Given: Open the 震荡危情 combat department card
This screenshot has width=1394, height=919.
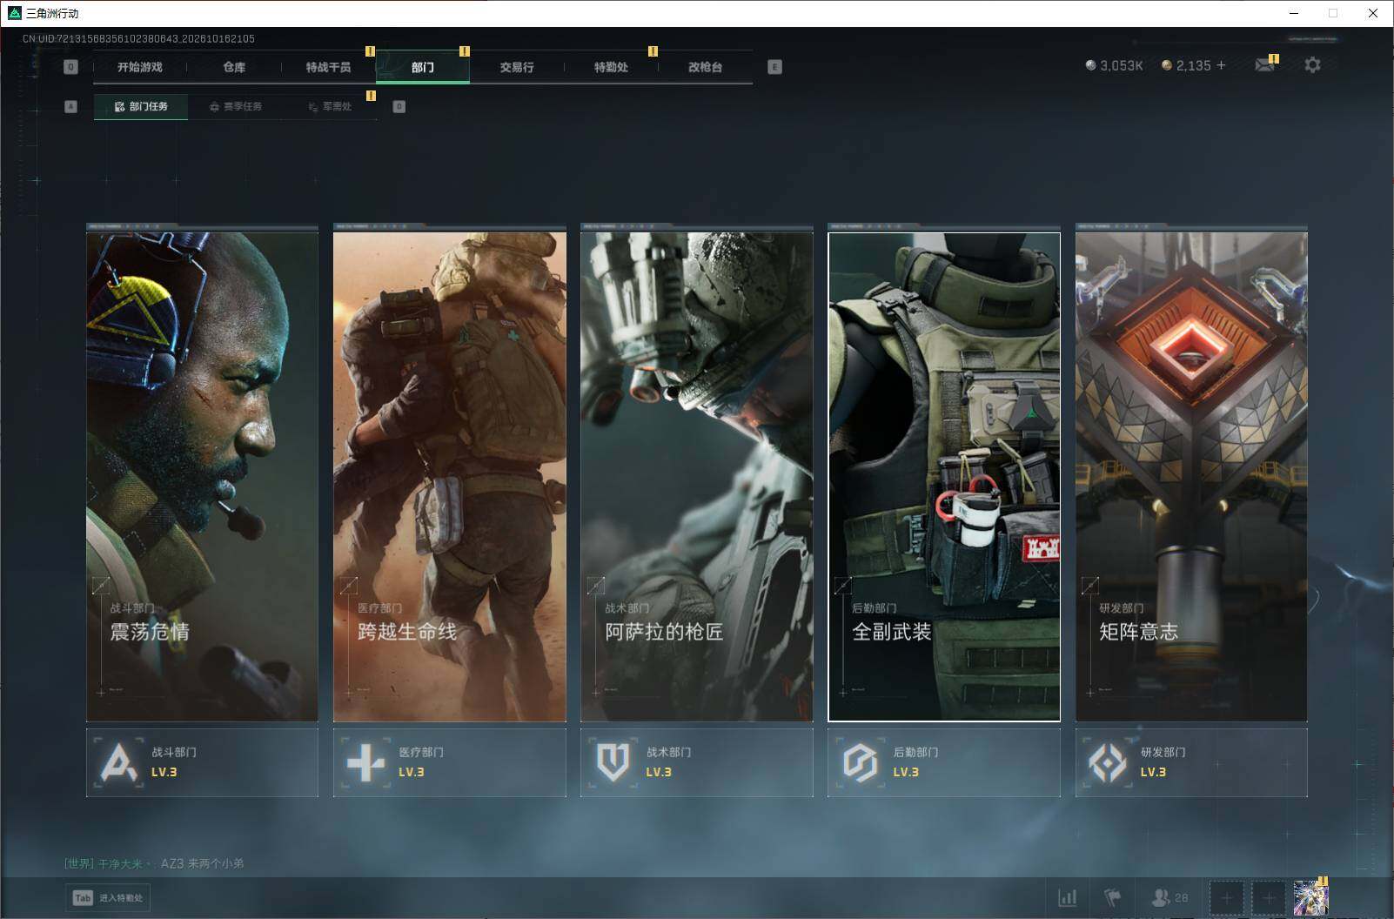Looking at the screenshot, I should [x=202, y=476].
